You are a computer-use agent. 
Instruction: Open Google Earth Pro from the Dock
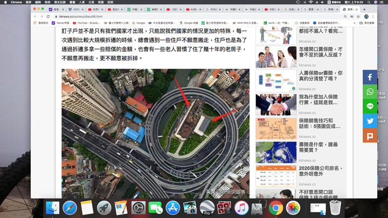(x=207, y=208)
